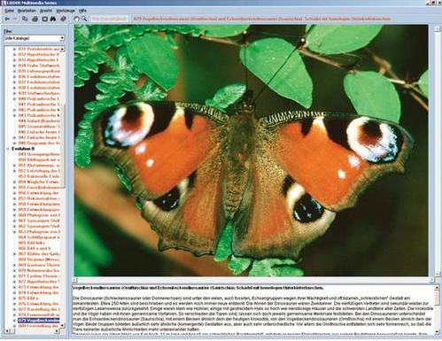Select tree item 065 Bild links
Viewport: 442px width, 341px height.
[32, 243]
